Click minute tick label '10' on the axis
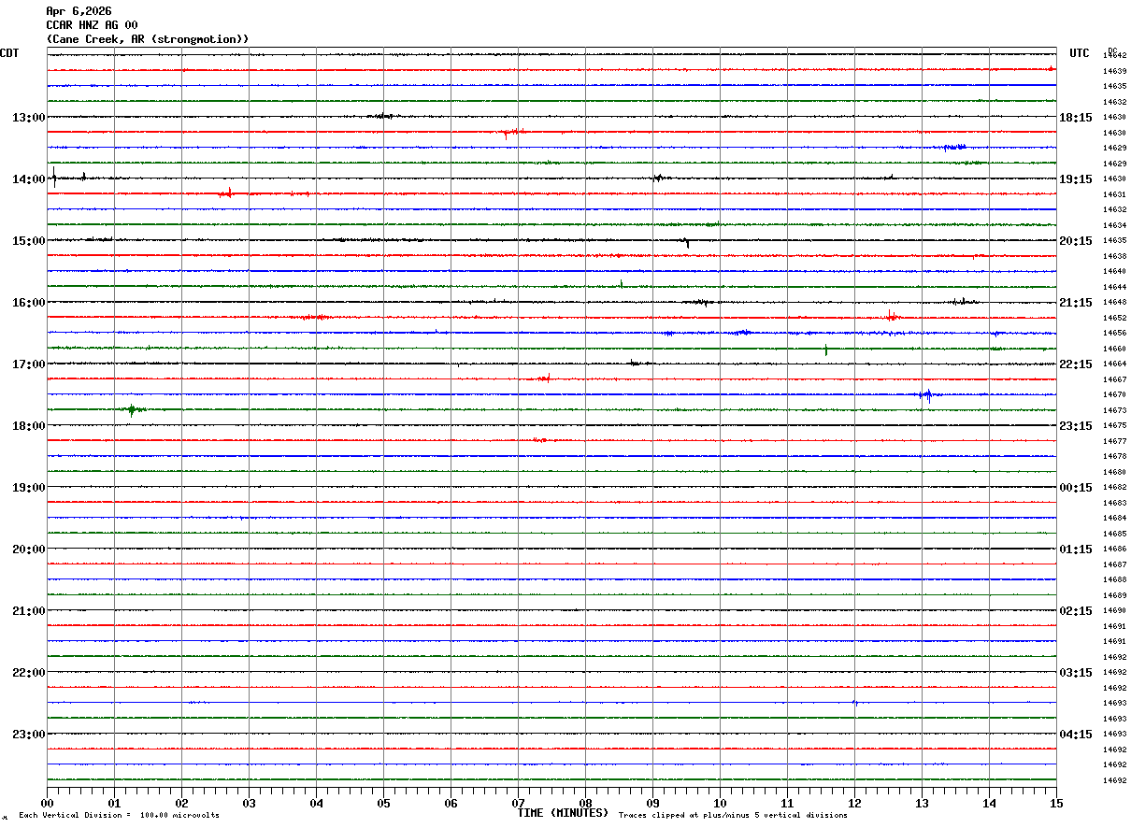Screen dimensions: 1131x828 coord(720,803)
